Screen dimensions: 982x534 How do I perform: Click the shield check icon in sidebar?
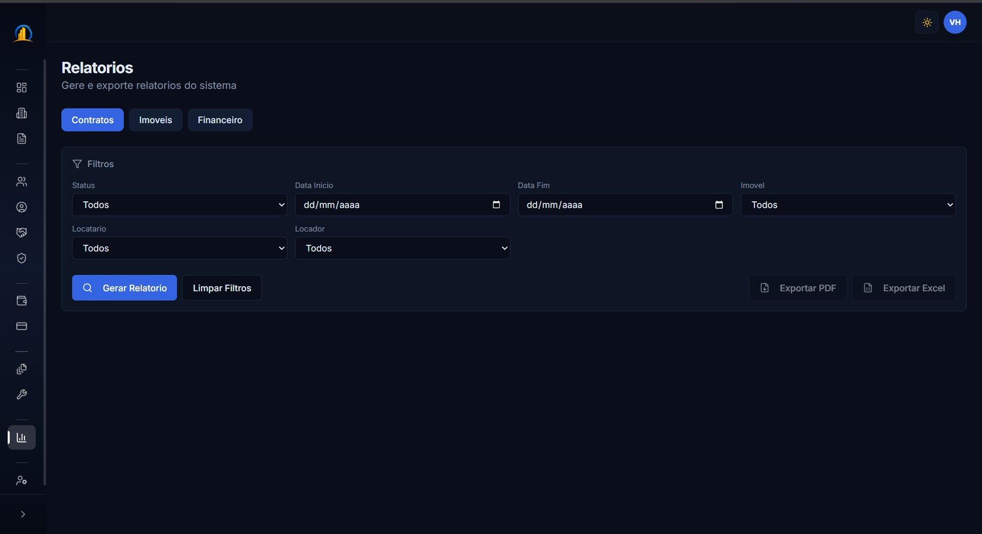tap(21, 259)
